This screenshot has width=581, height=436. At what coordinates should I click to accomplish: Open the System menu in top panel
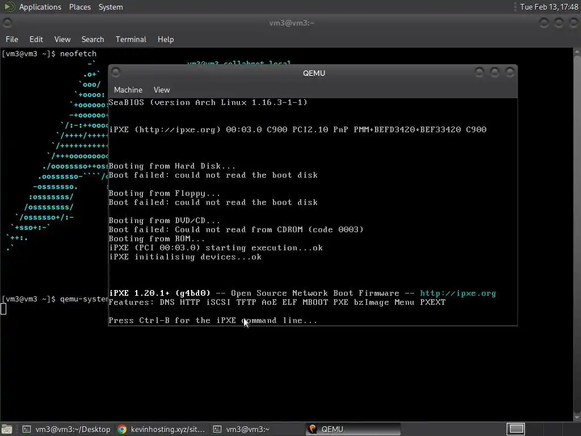[111, 7]
